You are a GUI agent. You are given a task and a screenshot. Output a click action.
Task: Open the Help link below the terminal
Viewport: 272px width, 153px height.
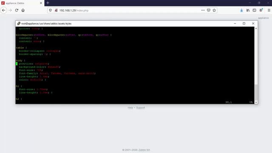[130, 108]
